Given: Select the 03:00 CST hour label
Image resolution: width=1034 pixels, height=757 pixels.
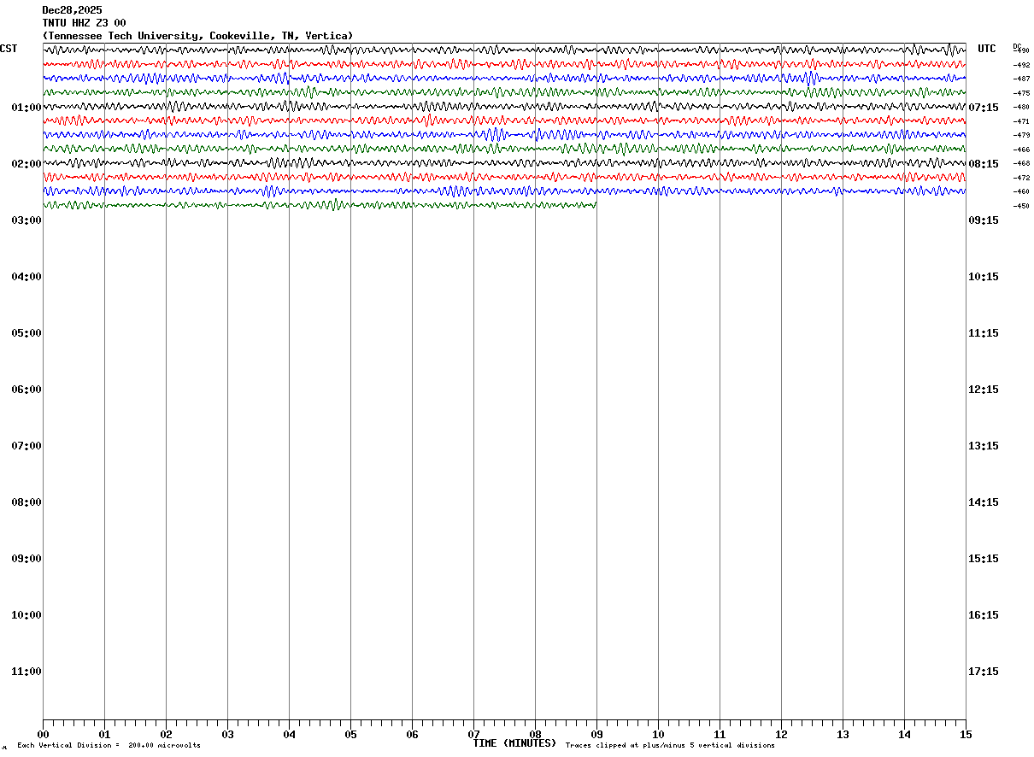Looking at the screenshot, I should (x=26, y=220).
